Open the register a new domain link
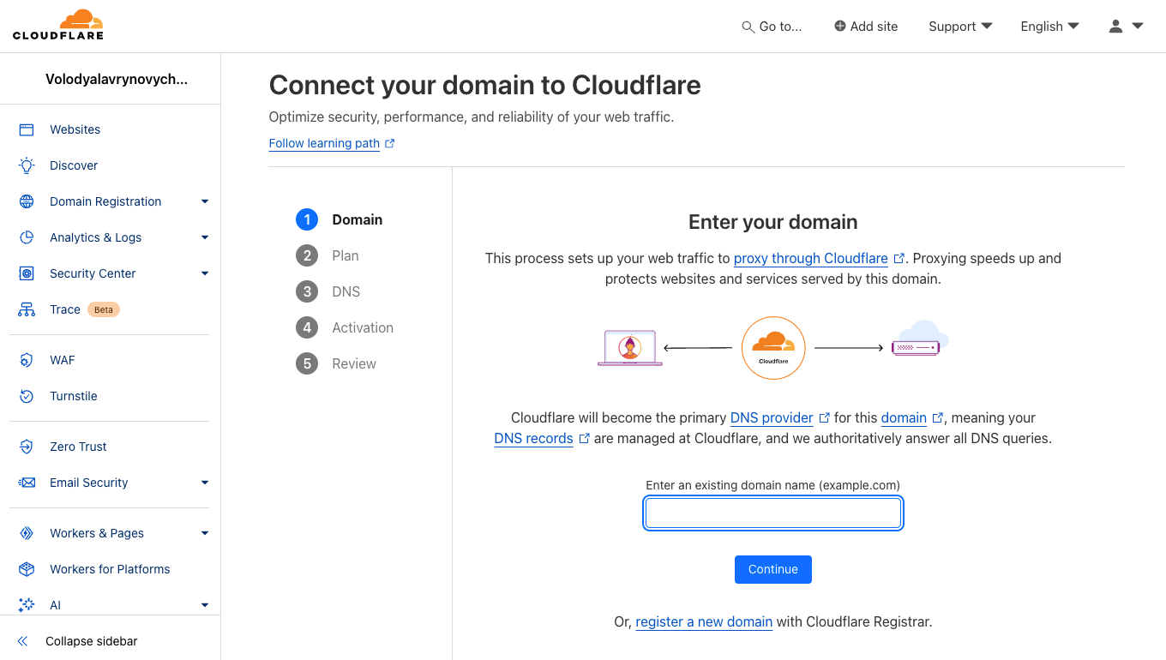This screenshot has height=660, width=1166. (704, 621)
